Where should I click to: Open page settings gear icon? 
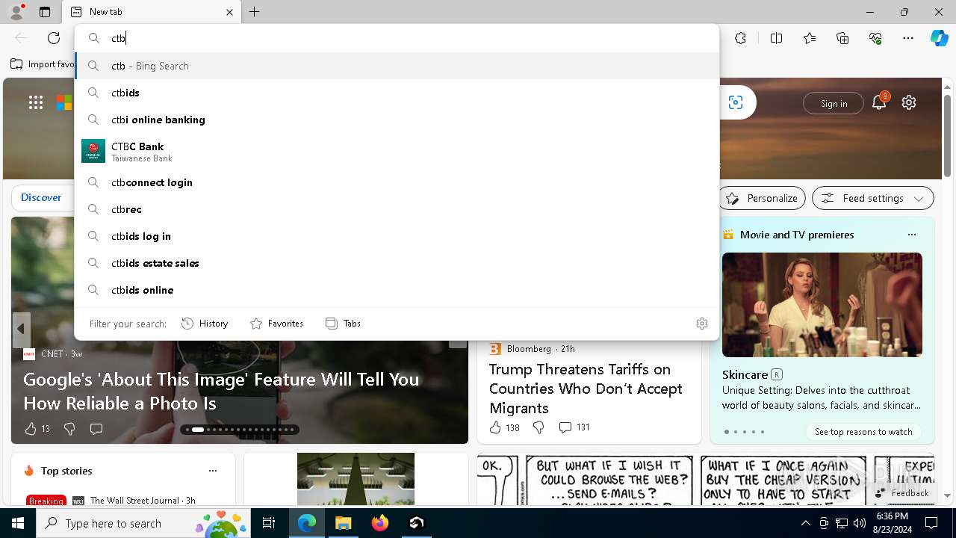(x=909, y=102)
